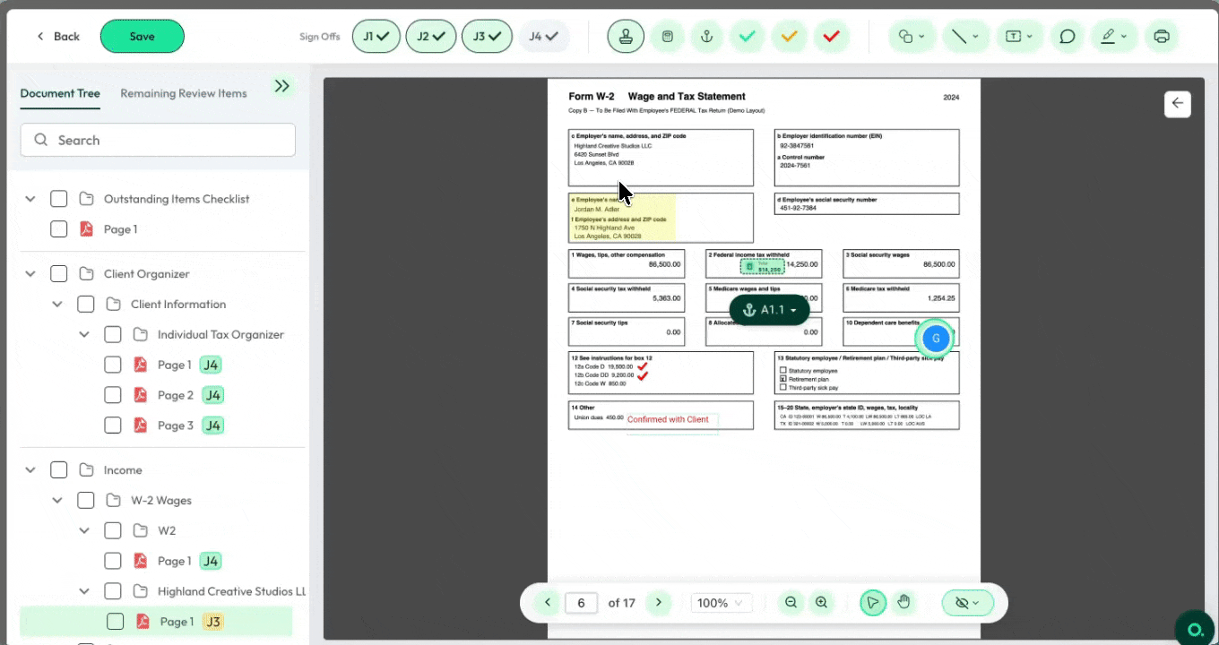Image resolution: width=1219 pixels, height=645 pixels.
Task: Check the Outstanding Items Checklist checkbox
Action: pos(59,199)
